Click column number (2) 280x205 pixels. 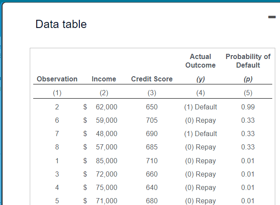pos(104,93)
